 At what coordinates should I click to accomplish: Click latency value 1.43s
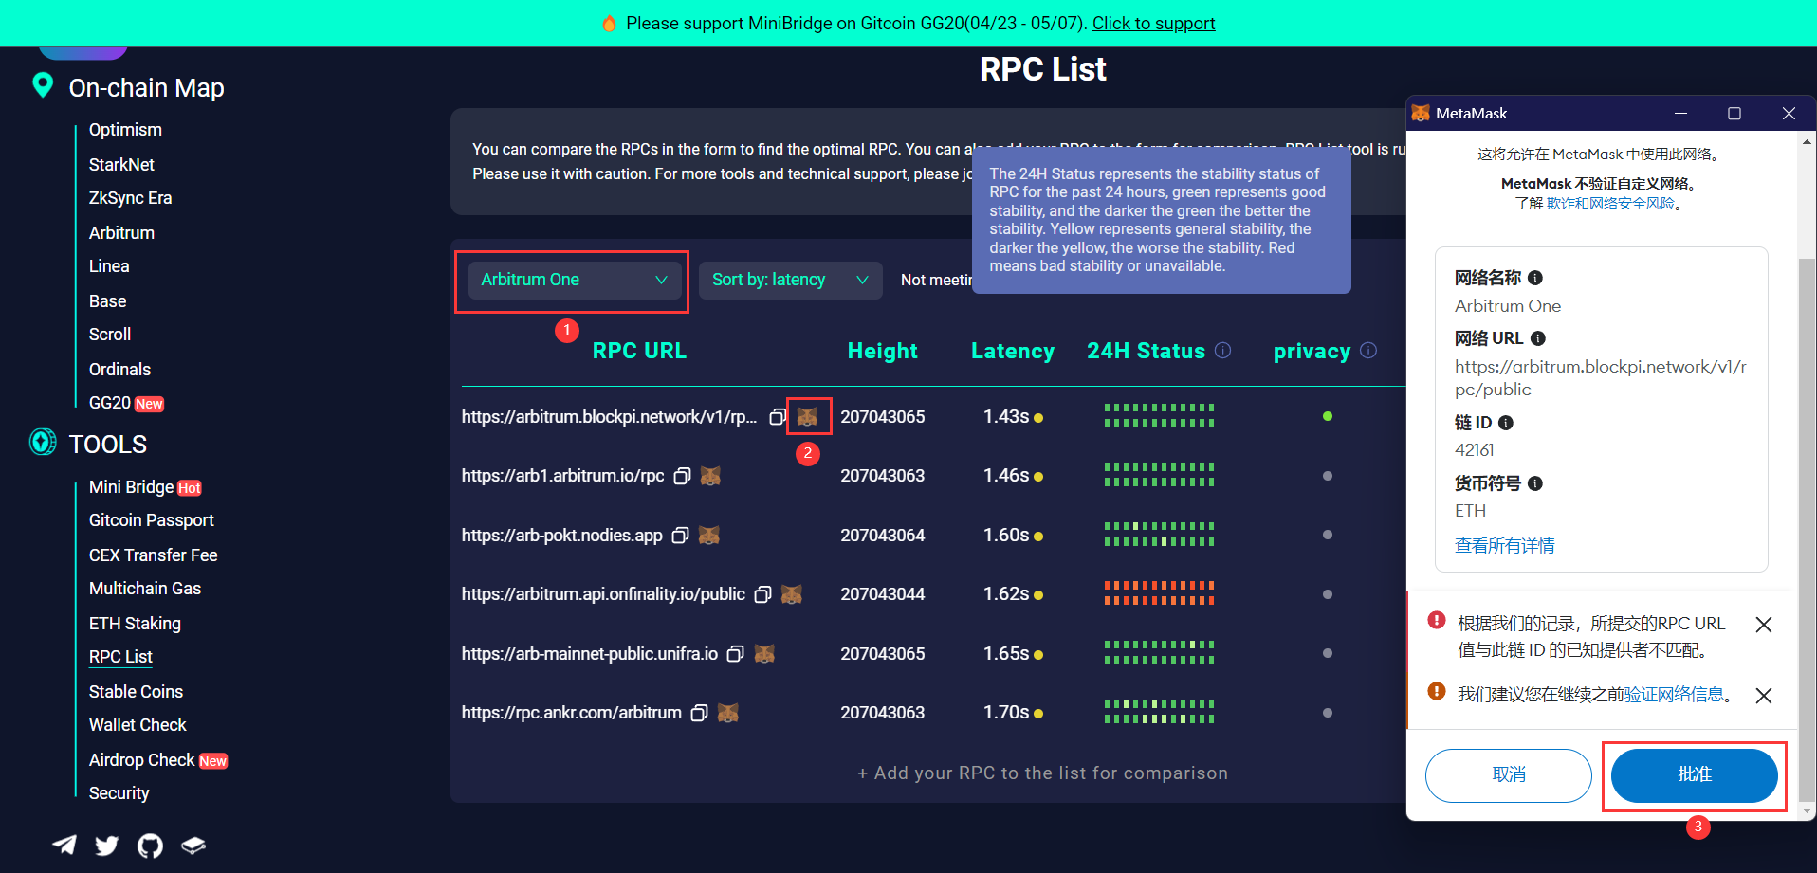click(1006, 417)
